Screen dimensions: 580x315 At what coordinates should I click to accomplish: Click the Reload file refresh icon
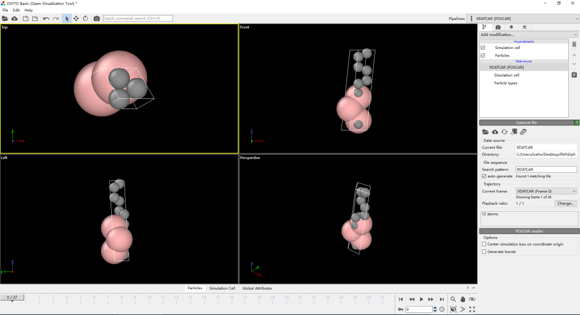(504, 132)
